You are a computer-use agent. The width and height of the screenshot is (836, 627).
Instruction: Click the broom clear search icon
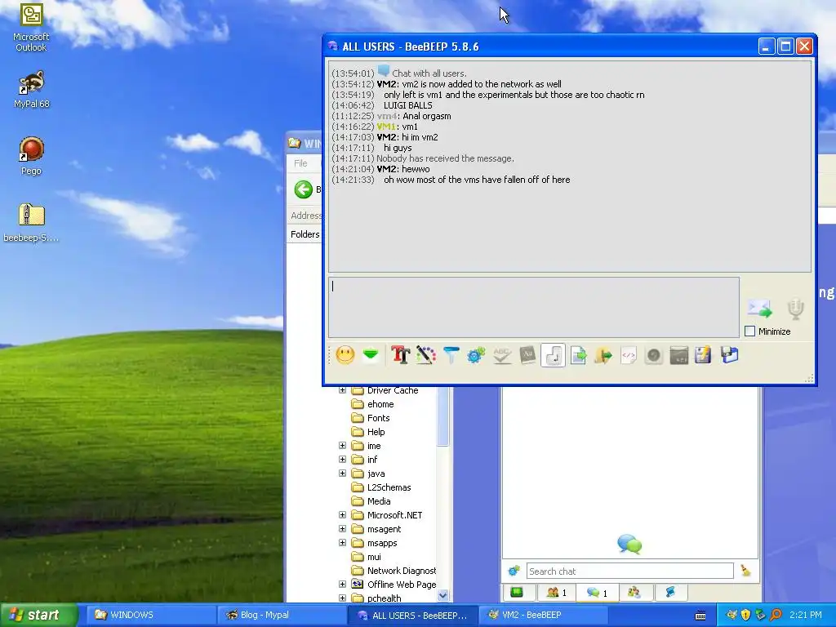pos(746,571)
